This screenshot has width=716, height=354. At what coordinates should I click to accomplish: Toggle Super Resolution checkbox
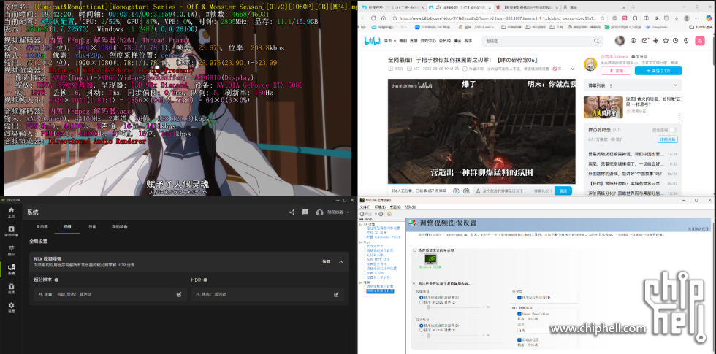pyautogui.click(x=519, y=314)
